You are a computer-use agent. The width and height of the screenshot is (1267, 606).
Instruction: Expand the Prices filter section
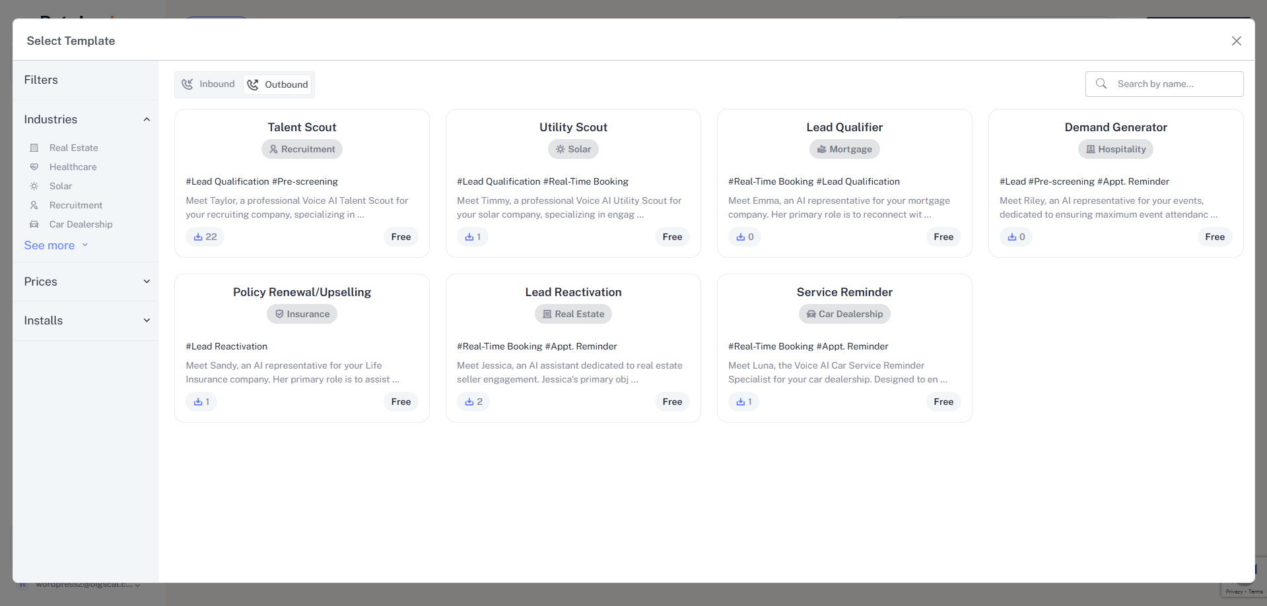(x=147, y=282)
